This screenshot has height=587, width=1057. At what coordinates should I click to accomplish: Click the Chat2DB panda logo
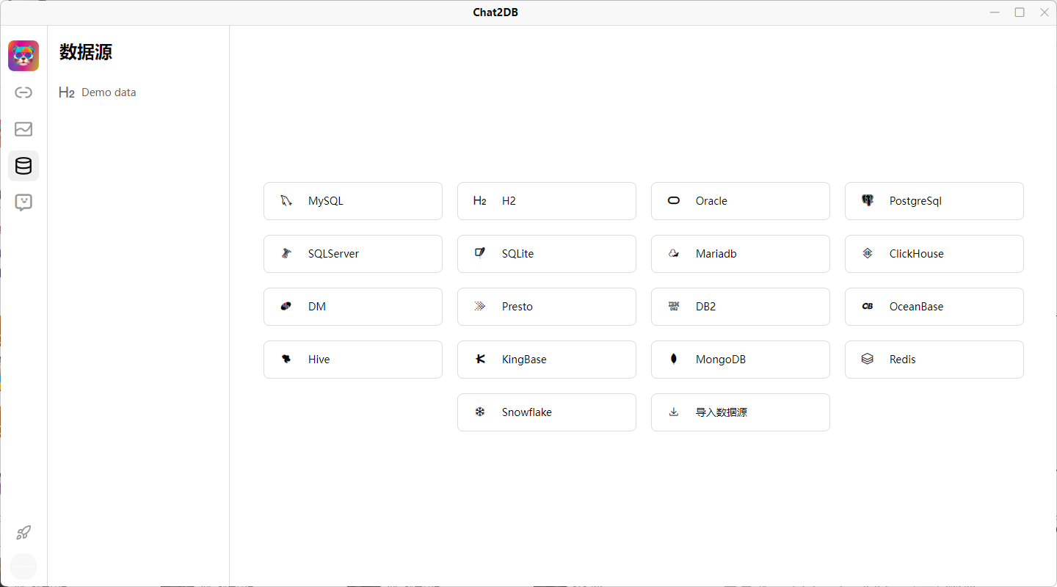tap(23, 56)
